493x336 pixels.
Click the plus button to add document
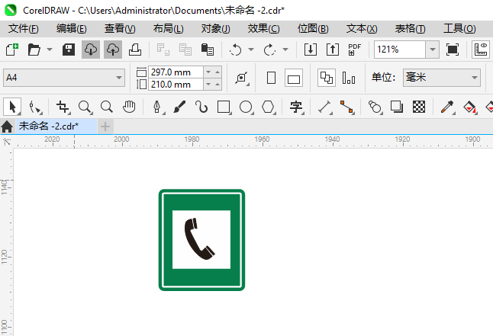click(105, 126)
